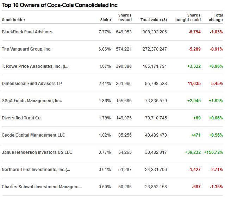Click shares sold value -6,754
This screenshot has width=225, height=197.
click(194, 32)
